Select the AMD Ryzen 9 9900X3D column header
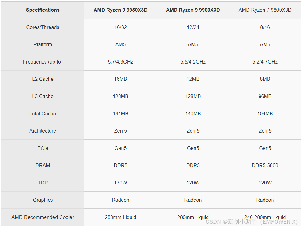Viewport: 302px width, 227px height. click(193, 10)
